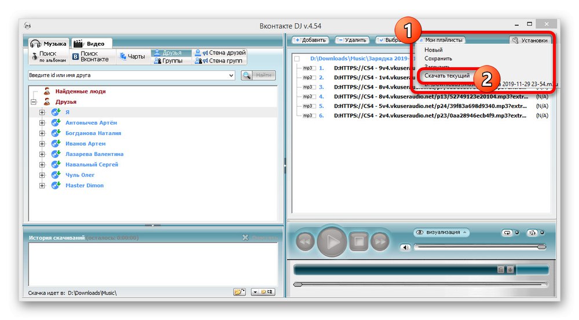Click the large Play button
The image size is (579, 320).
(332, 242)
